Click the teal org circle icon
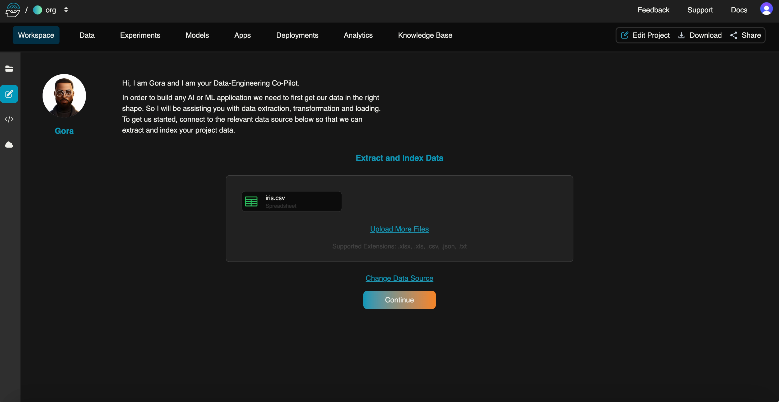The image size is (779, 402). [38, 10]
